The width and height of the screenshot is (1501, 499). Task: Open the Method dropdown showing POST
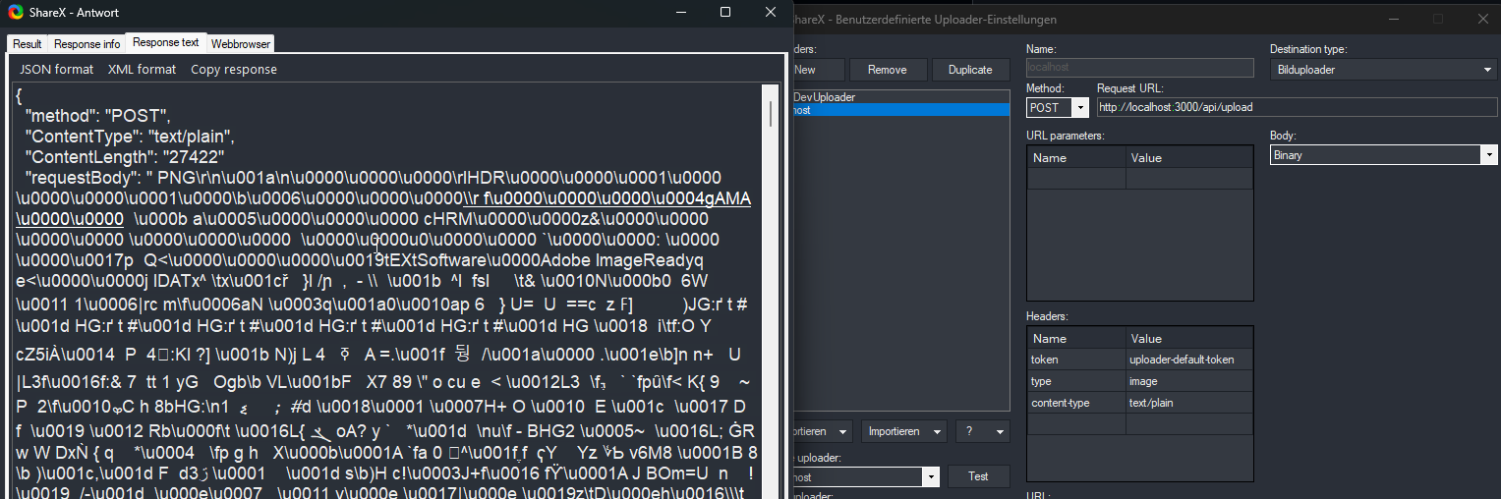(x=1058, y=107)
